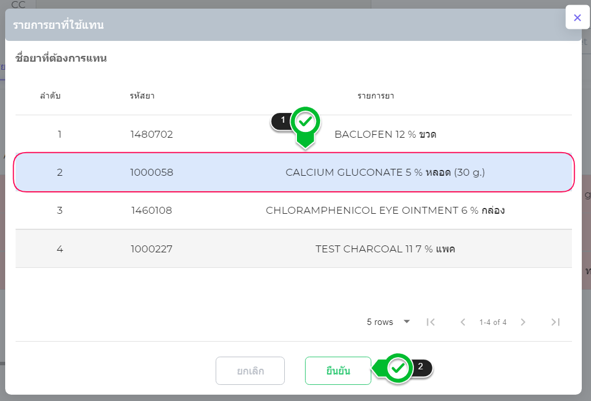
Task: Jump to last page of results
Action: [555, 322]
